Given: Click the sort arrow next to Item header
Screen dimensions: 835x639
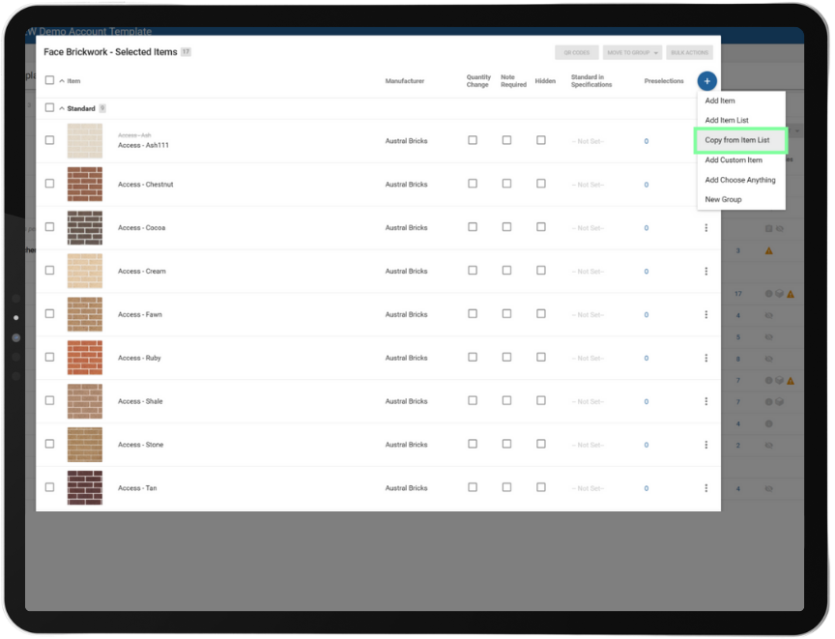Looking at the screenshot, I should (62, 82).
